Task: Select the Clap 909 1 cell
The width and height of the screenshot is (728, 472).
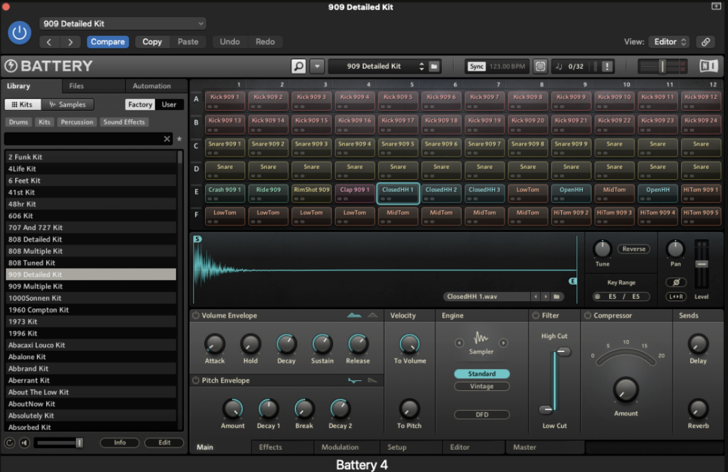Action: pyautogui.click(x=354, y=194)
